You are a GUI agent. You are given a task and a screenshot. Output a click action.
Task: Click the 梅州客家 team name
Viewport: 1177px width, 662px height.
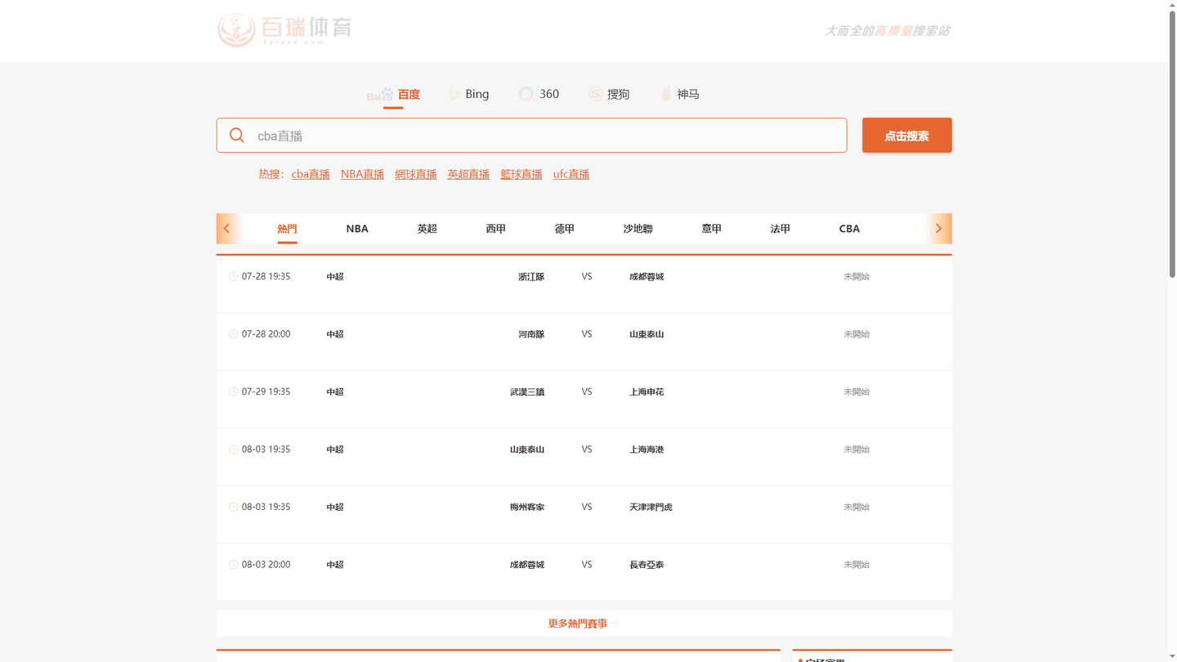pos(527,508)
